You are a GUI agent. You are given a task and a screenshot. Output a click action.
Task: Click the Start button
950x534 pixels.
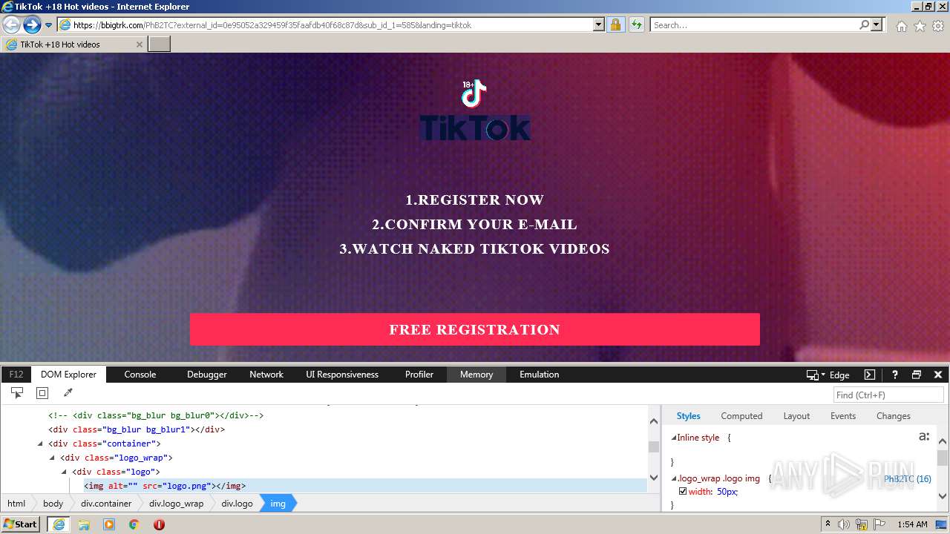(x=21, y=524)
